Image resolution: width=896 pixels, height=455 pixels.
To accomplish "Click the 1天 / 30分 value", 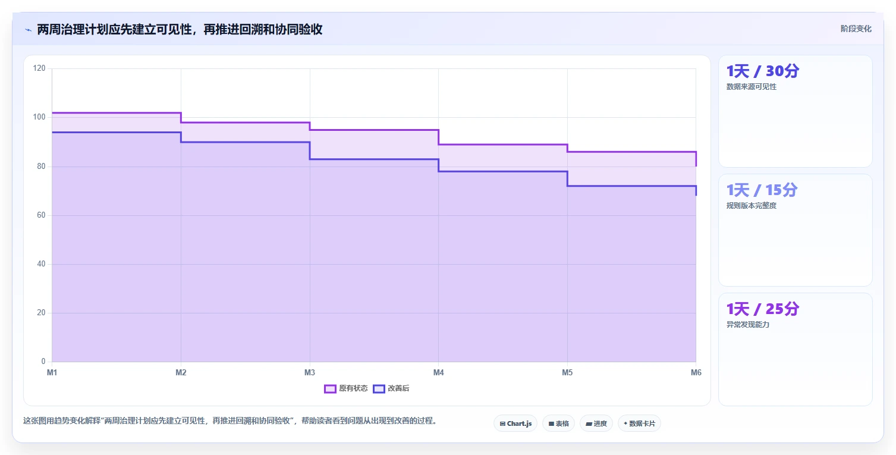I will pos(763,71).
